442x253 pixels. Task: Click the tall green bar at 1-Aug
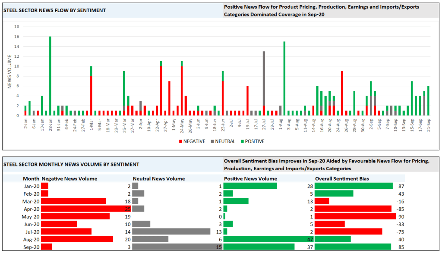click(x=284, y=78)
